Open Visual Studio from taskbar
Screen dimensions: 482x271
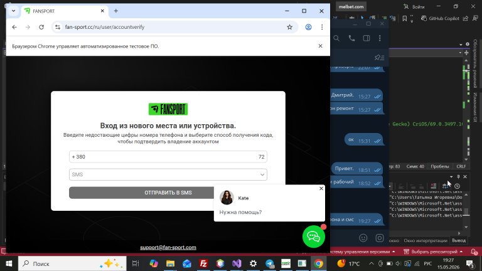pos(237,263)
